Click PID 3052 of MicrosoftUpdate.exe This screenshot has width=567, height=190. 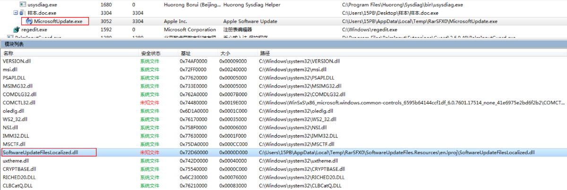107,21
